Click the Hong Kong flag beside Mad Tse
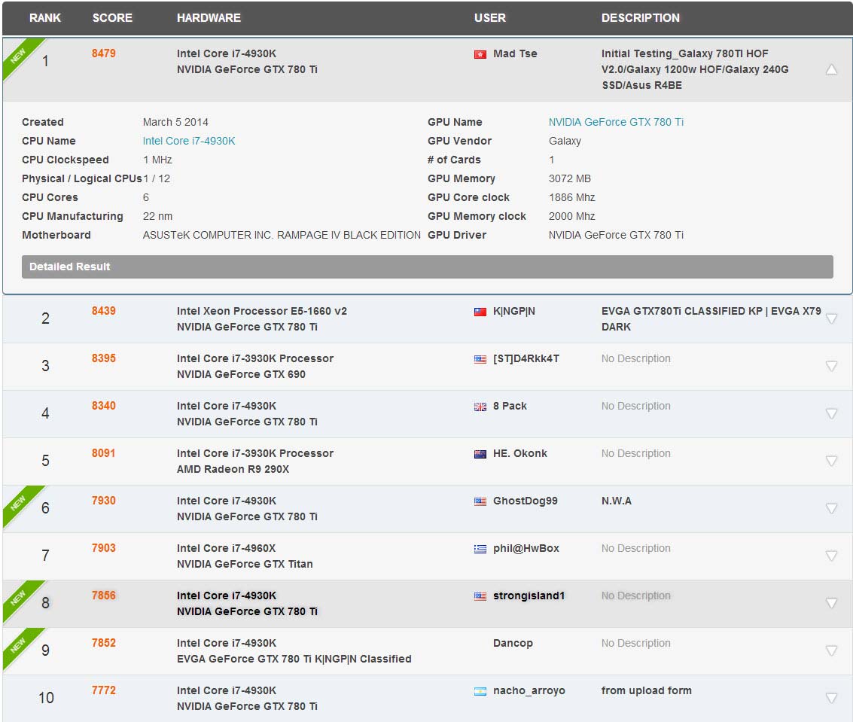Viewport: 853px width, 722px height. point(480,54)
